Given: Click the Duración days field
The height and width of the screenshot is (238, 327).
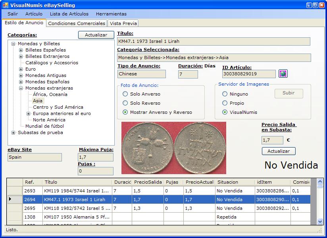Looking at the screenshot, I should (x=188, y=75).
